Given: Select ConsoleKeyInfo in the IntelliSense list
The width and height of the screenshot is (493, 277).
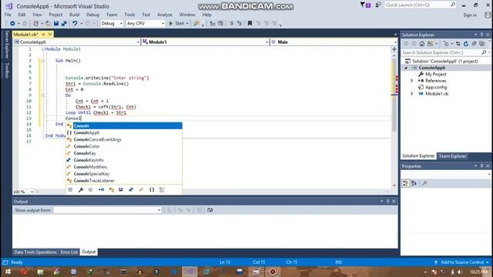Looking at the screenshot, I should (x=89, y=160).
